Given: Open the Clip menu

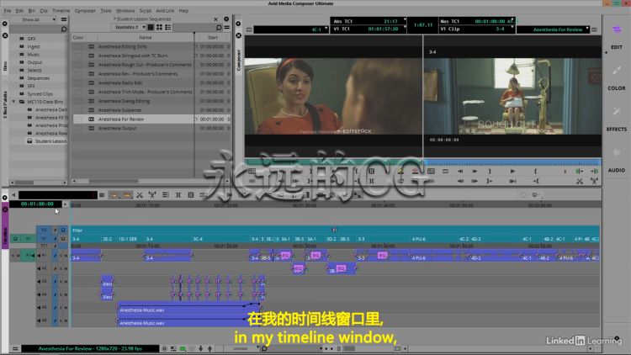Looking at the screenshot, I should coord(44,11).
